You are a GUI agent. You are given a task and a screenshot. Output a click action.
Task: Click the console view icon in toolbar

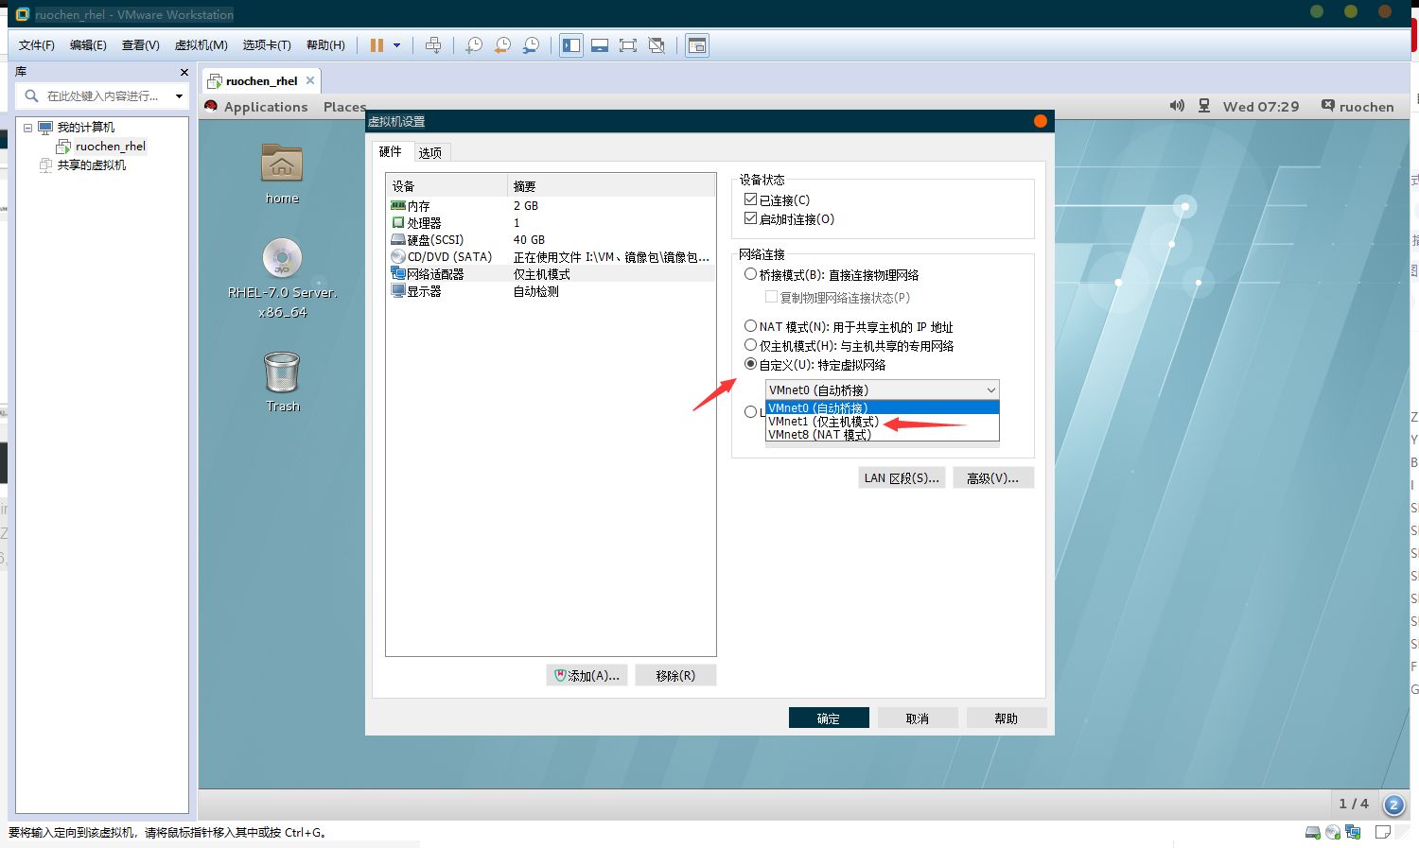tap(697, 45)
